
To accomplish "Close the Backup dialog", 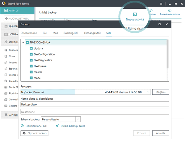I will pos(166,24).
